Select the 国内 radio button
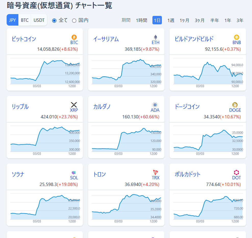 [x=74, y=20]
